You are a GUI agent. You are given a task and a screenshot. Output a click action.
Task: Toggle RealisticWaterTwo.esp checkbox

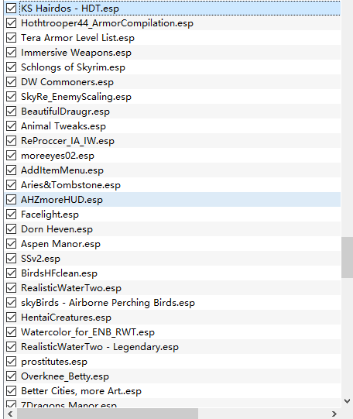click(x=11, y=287)
